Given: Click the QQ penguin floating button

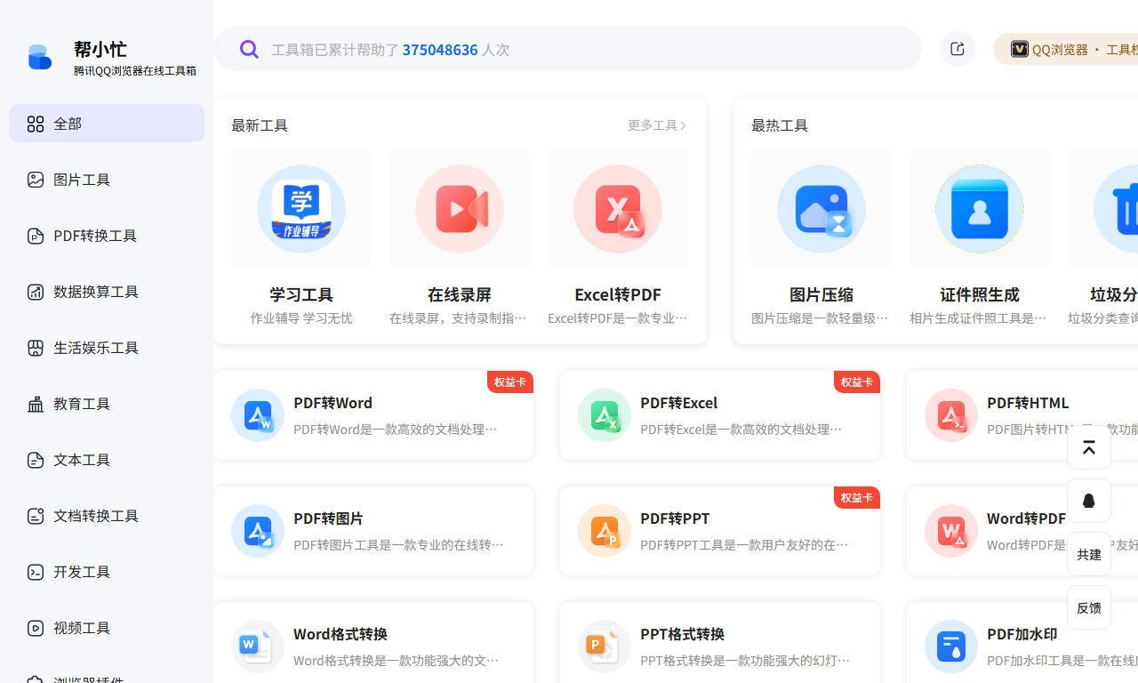Looking at the screenshot, I should tap(1089, 501).
